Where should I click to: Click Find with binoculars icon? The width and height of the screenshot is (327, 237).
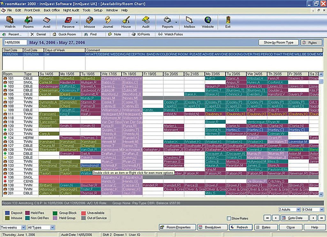(x=90, y=34)
